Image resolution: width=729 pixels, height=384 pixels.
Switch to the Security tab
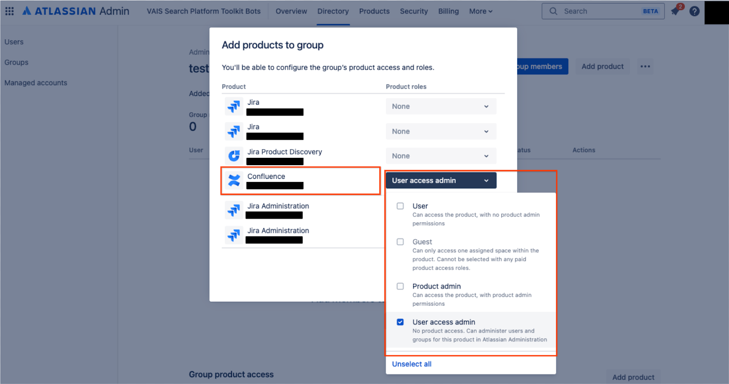(414, 11)
